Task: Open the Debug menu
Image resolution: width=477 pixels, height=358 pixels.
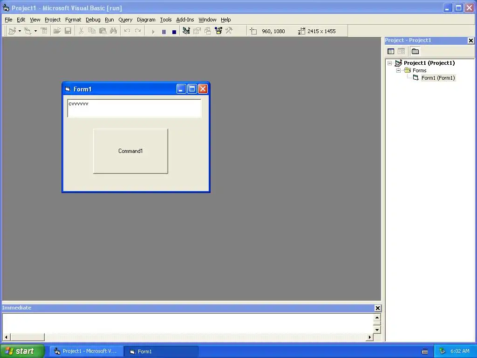Action: pyautogui.click(x=93, y=20)
